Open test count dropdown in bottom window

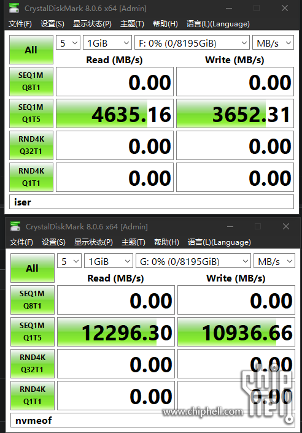(69, 261)
